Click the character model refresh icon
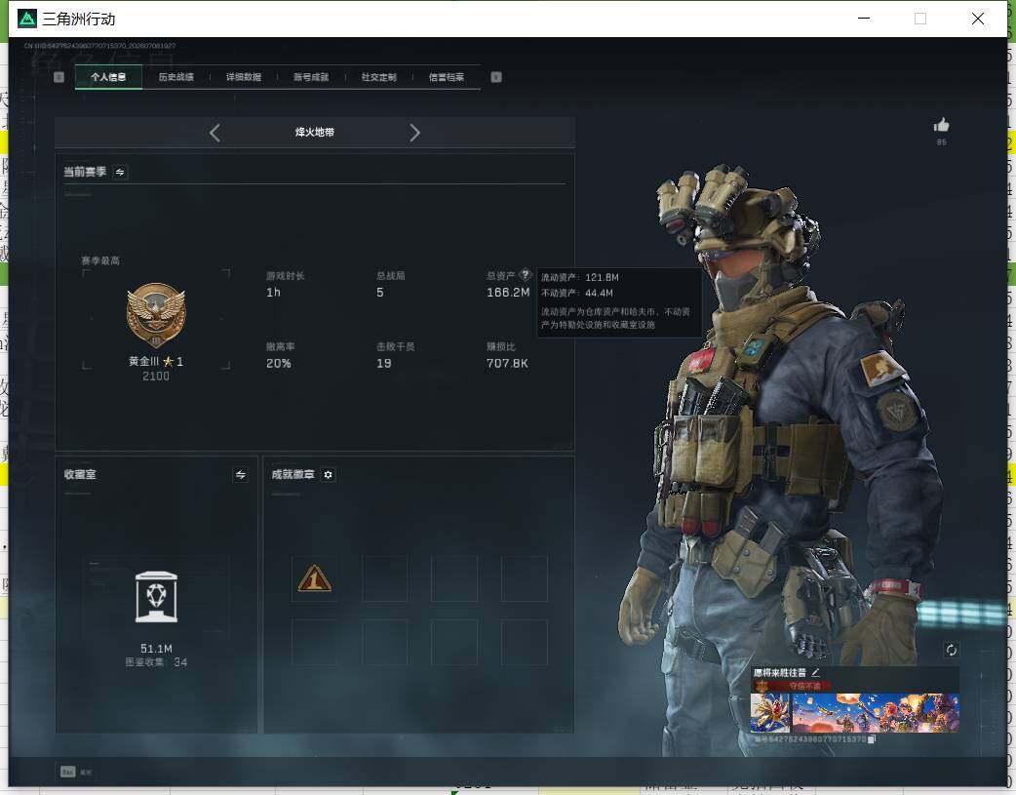The height and width of the screenshot is (795, 1016). point(952,650)
